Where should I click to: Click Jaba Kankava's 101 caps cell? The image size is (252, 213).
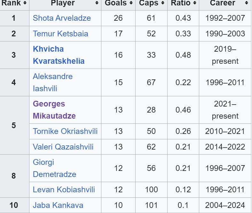point(151,205)
